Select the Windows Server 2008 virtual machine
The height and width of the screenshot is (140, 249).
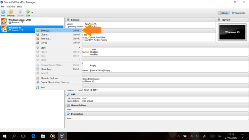20,21
